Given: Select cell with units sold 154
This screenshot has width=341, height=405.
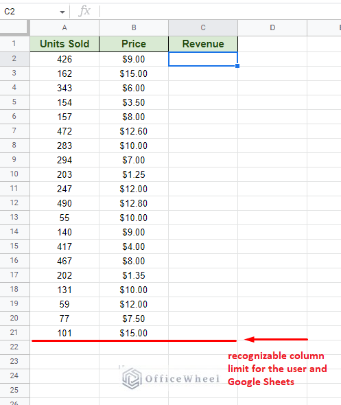Looking at the screenshot, I should pyautogui.click(x=64, y=102).
